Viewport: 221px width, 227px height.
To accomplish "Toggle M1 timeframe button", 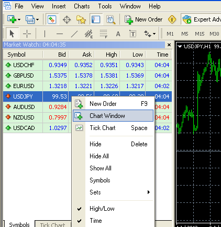I will (x=170, y=34).
